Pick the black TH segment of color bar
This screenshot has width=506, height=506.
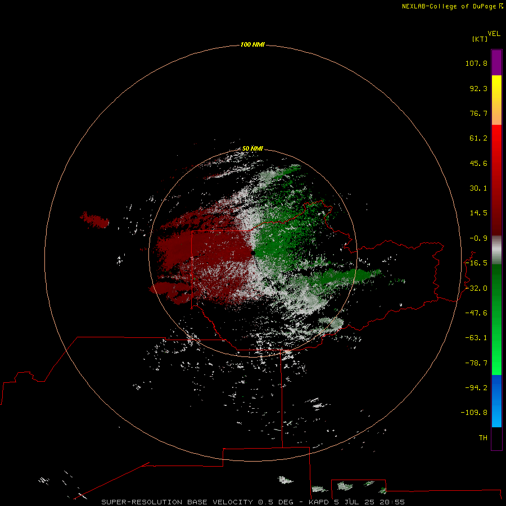pos(496,439)
